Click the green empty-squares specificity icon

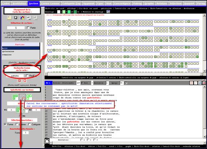coord(29,97)
